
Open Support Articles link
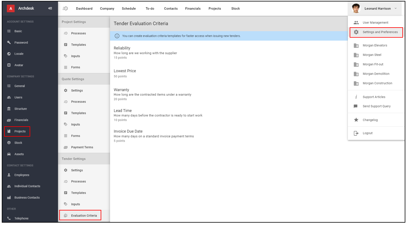click(374, 97)
